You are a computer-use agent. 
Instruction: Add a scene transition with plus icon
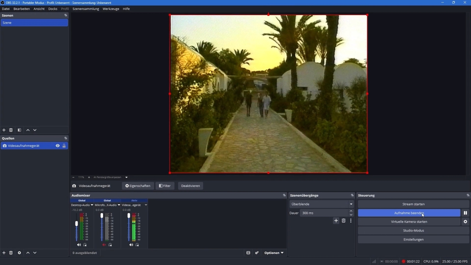(336, 221)
